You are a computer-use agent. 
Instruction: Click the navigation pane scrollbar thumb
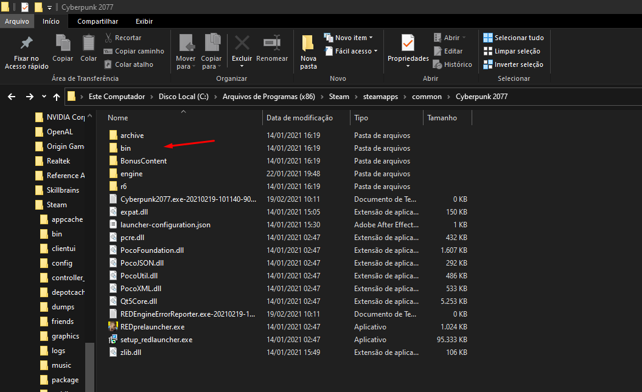89,367
